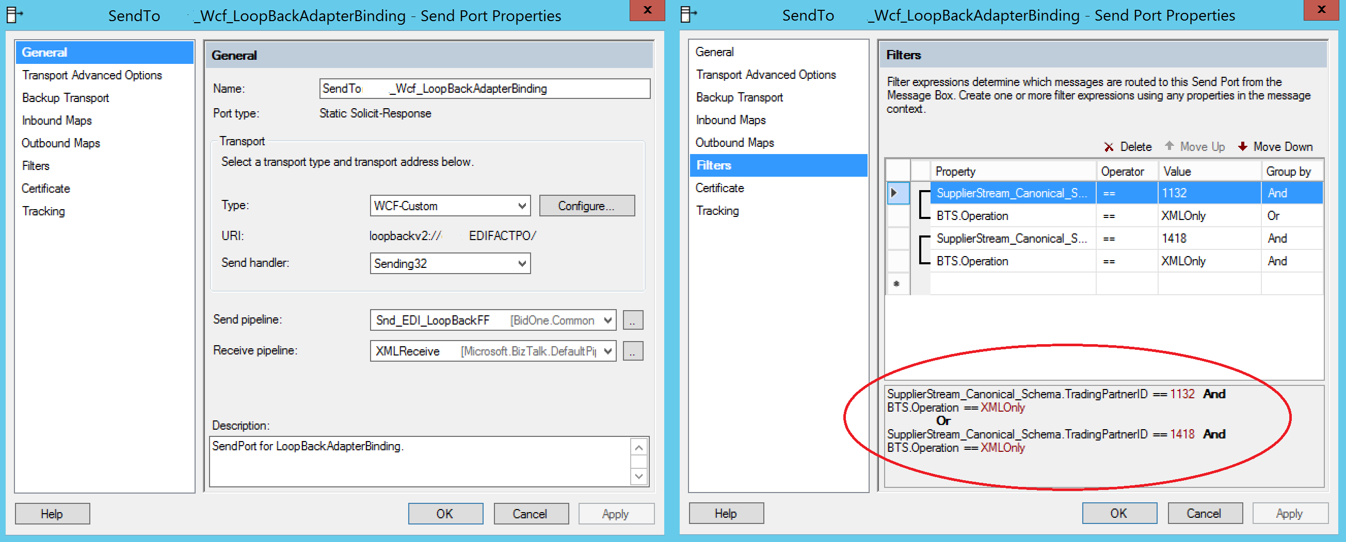Select the value cell 1418
Screen dimensions: 1346x542
pyautogui.click(x=1210, y=239)
